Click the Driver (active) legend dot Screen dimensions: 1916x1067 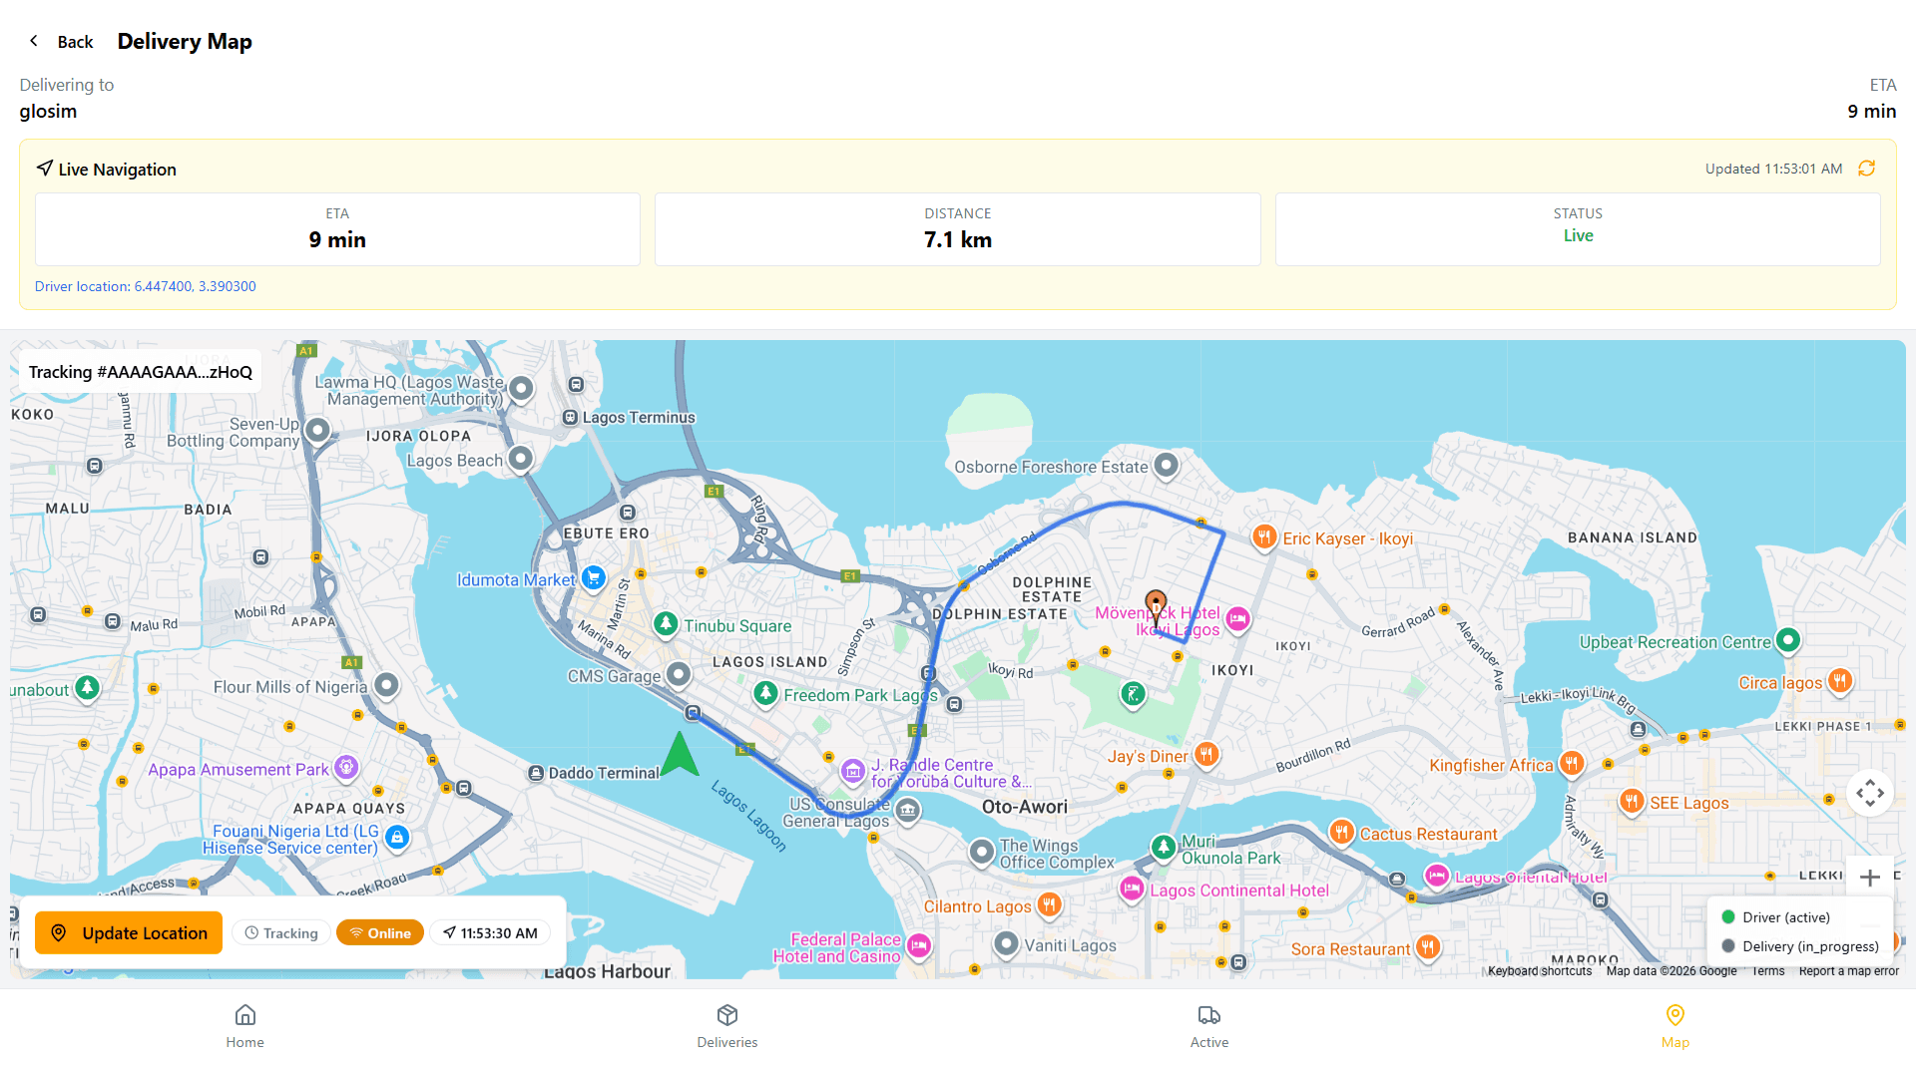[1728, 916]
